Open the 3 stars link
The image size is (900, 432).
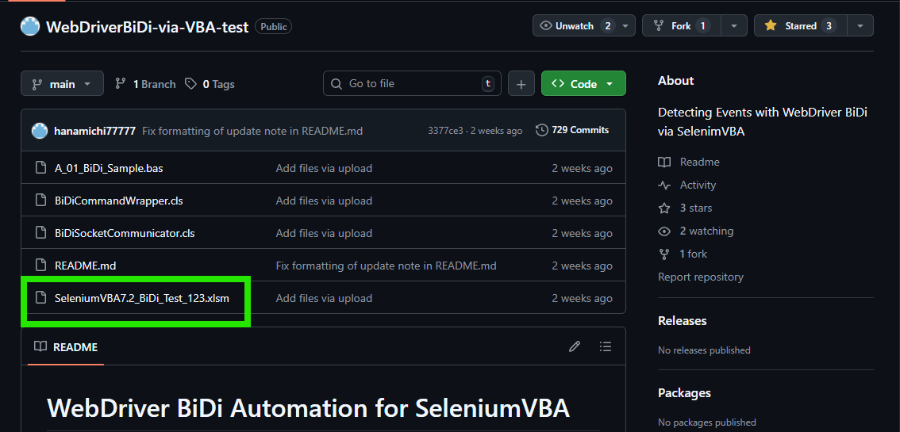click(696, 208)
